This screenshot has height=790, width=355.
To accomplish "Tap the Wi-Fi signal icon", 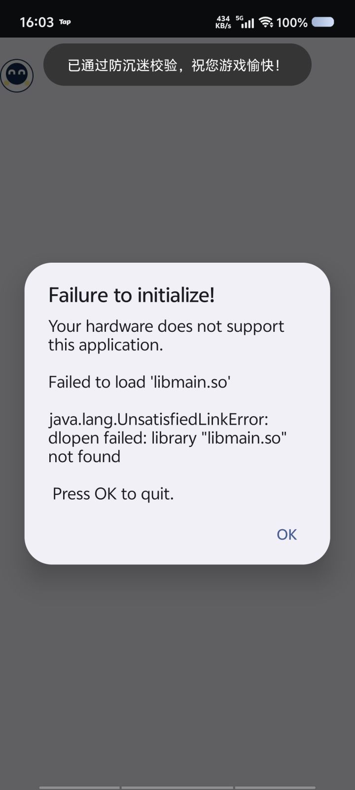I will click(266, 22).
